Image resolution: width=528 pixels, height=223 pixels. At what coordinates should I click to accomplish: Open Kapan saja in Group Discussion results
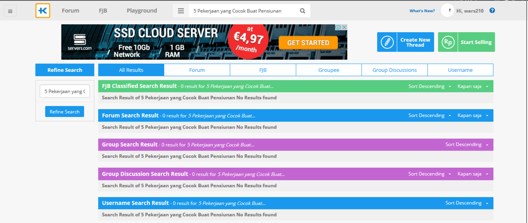[x=473, y=174]
